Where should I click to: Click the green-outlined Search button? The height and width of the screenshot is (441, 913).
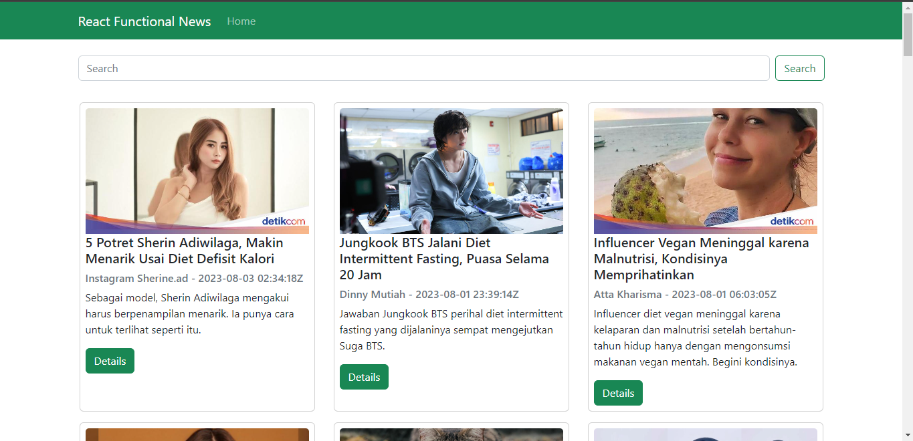click(x=799, y=68)
